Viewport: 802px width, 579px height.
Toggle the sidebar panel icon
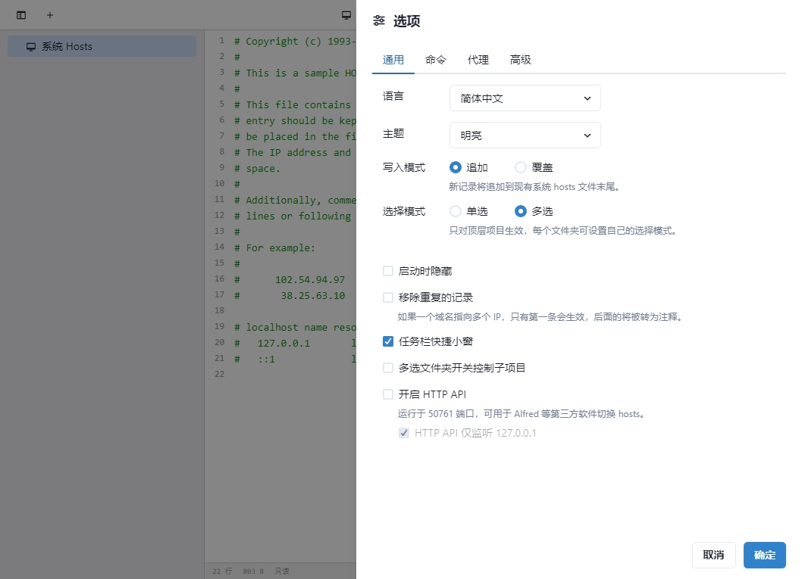(x=21, y=15)
